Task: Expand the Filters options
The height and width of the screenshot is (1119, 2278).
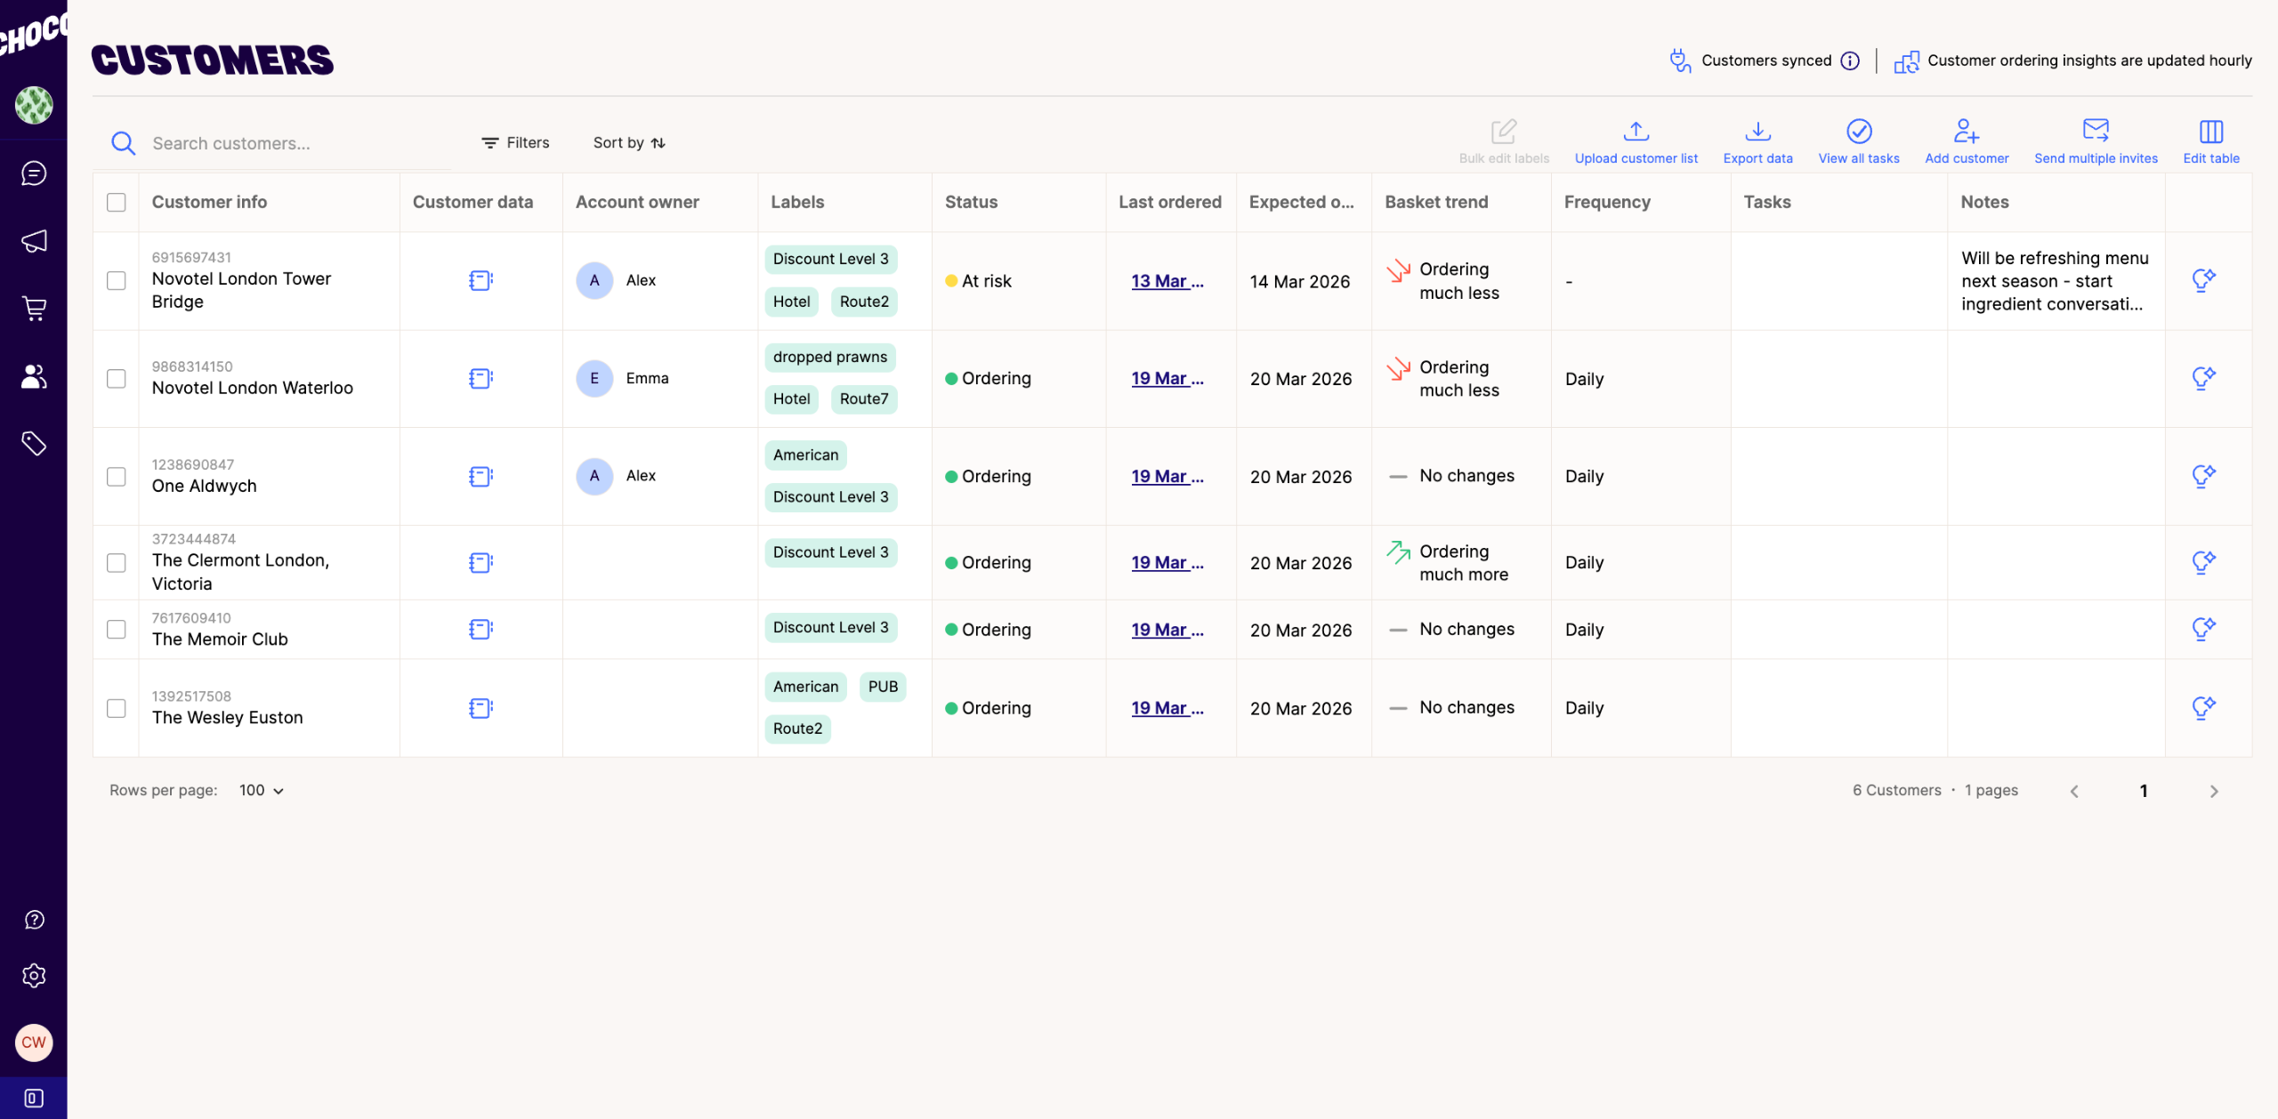Action: coord(516,142)
